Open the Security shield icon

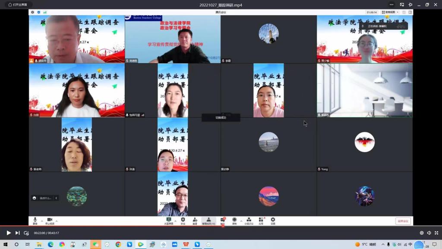click(x=183, y=220)
